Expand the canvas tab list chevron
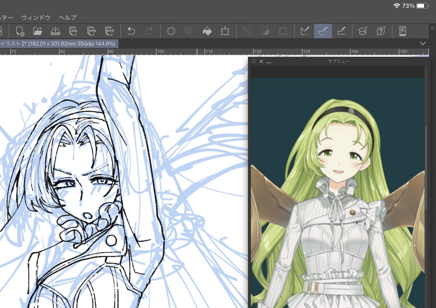Image resolution: width=436 pixels, height=308 pixels. point(423,43)
